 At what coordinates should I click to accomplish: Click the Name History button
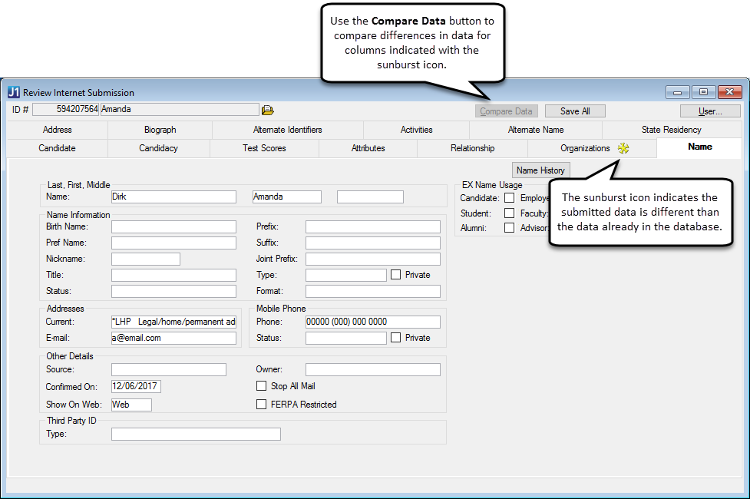540,170
